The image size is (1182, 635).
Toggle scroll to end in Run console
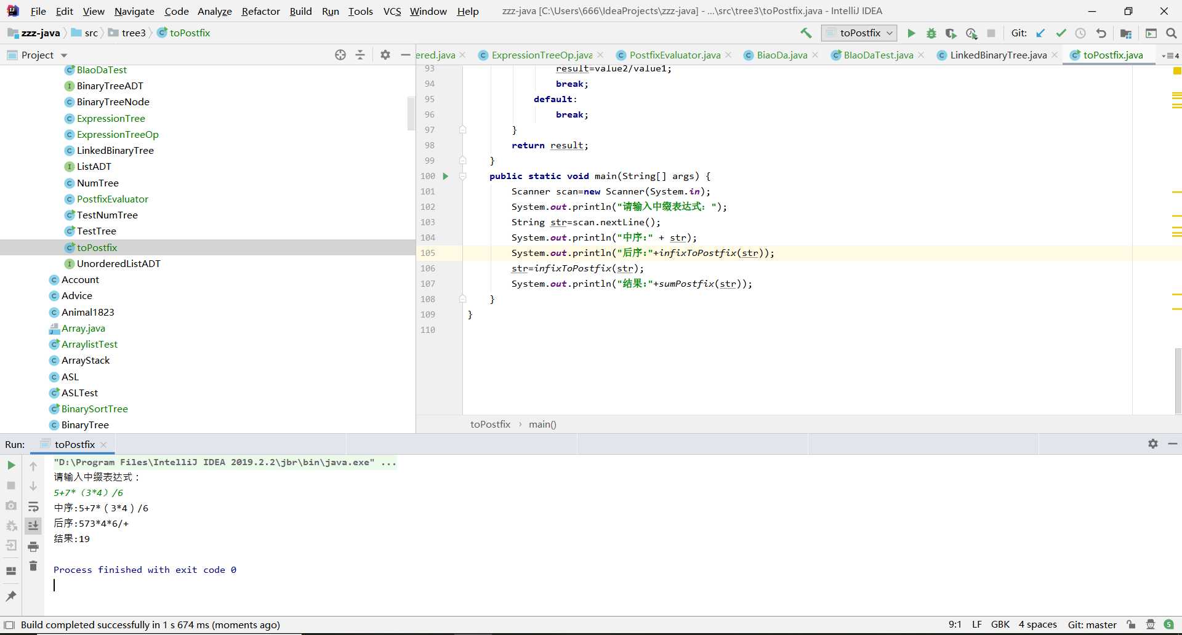(x=33, y=525)
